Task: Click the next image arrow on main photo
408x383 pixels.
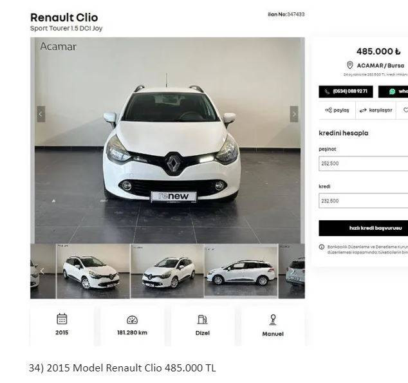Action: 294,114
